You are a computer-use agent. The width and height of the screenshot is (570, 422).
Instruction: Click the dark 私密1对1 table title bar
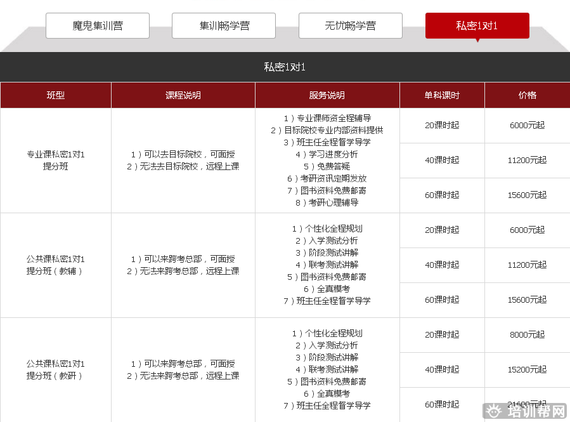285,67
